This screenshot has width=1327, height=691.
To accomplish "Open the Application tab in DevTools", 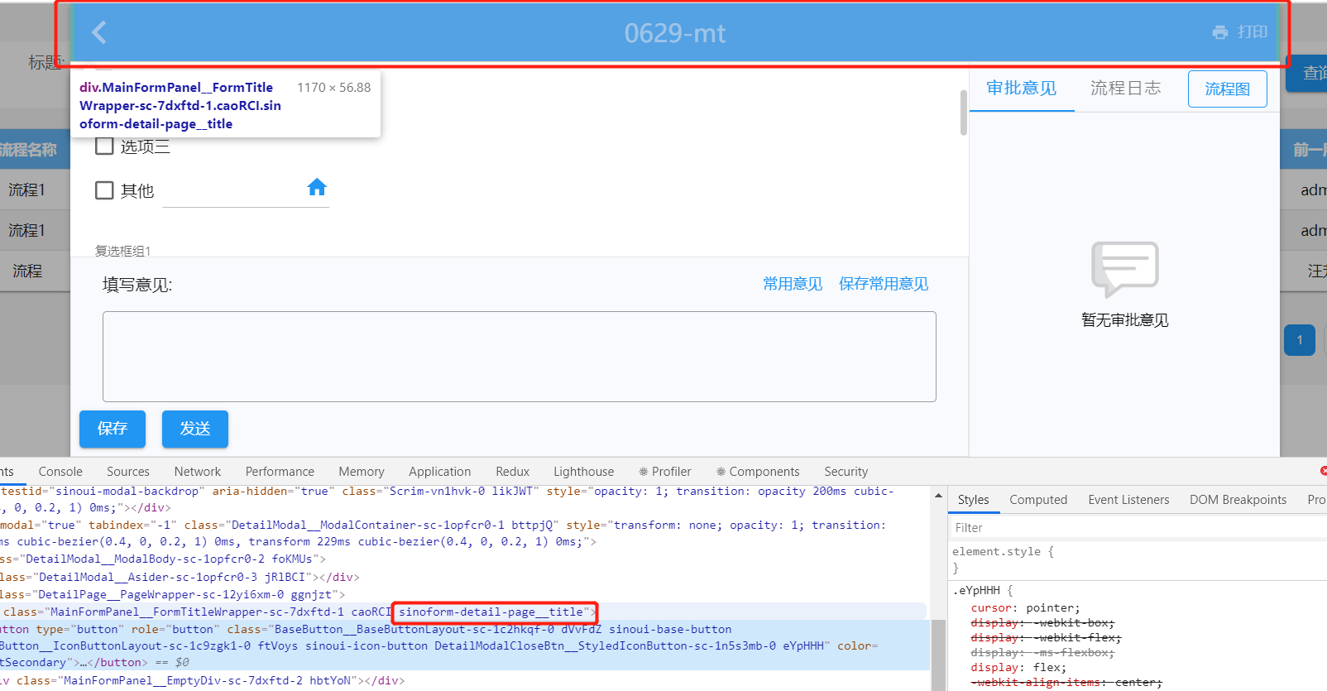I will pyautogui.click(x=439, y=472).
